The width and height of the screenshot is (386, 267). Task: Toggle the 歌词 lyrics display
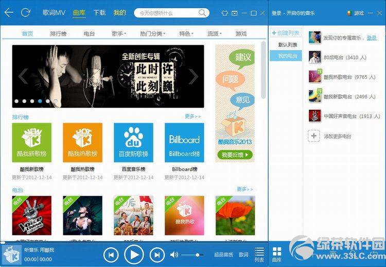tap(243, 255)
